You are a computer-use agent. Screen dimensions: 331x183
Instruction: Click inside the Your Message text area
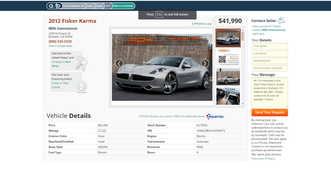point(270,93)
